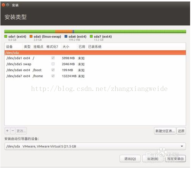The width and height of the screenshot is (192, 169).
Task: Open the bootloader device dropdown /dev/sda VMware
Action: click(x=95, y=146)
